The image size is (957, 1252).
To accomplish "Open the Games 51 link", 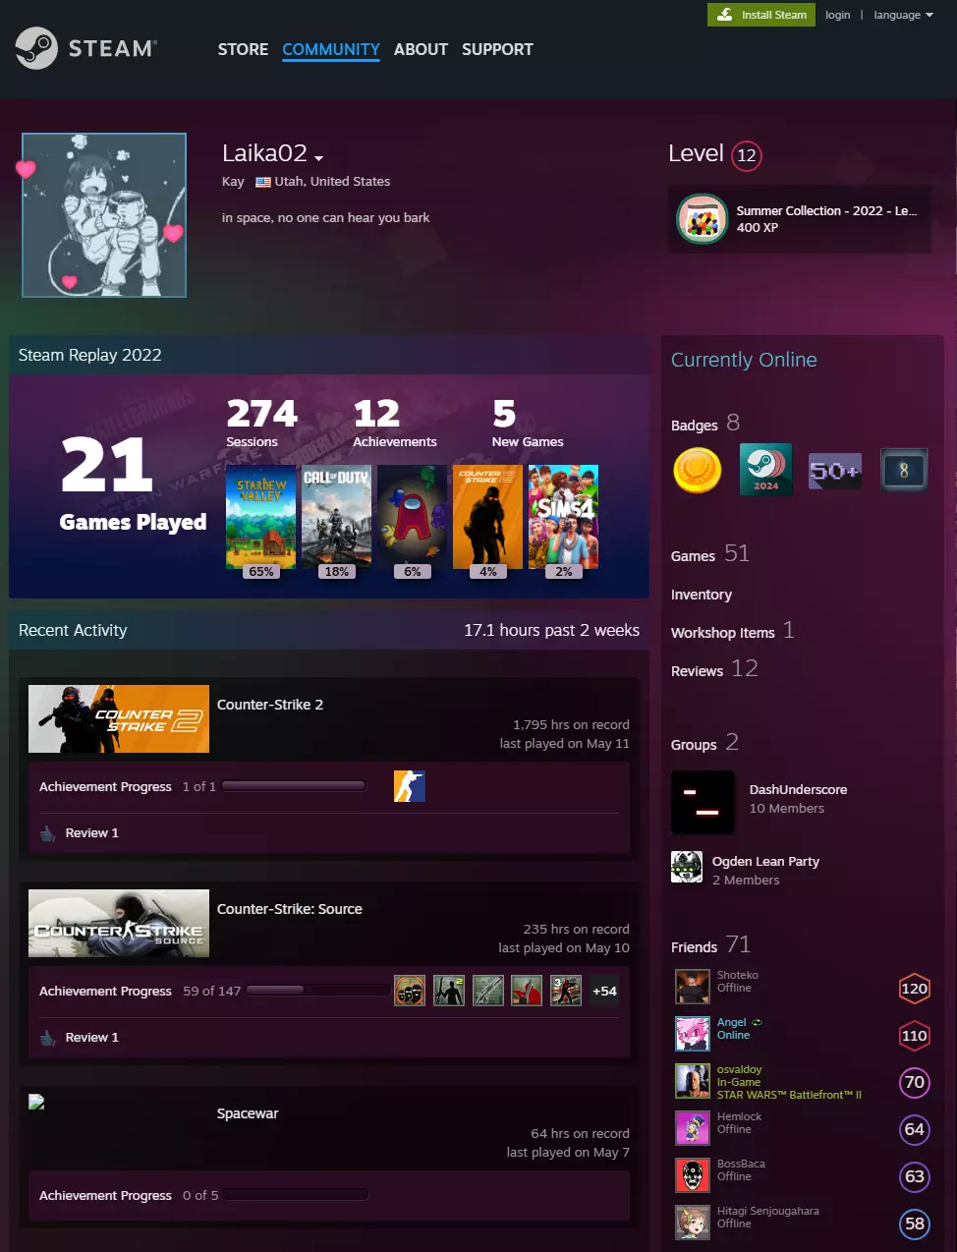I will [x=710, y=554].
